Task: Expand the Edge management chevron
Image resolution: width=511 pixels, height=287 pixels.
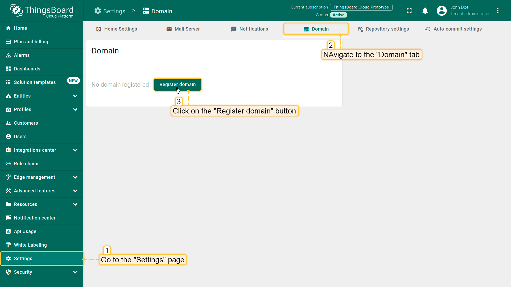Action: tap(75, 177)
